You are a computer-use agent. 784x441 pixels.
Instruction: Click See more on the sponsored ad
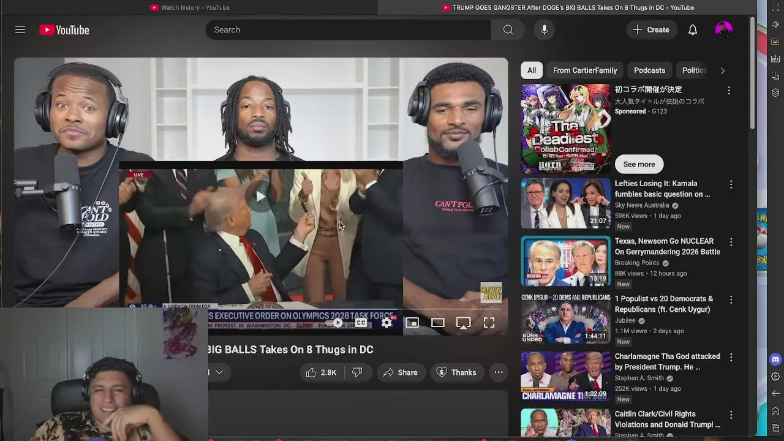[639, 164]
